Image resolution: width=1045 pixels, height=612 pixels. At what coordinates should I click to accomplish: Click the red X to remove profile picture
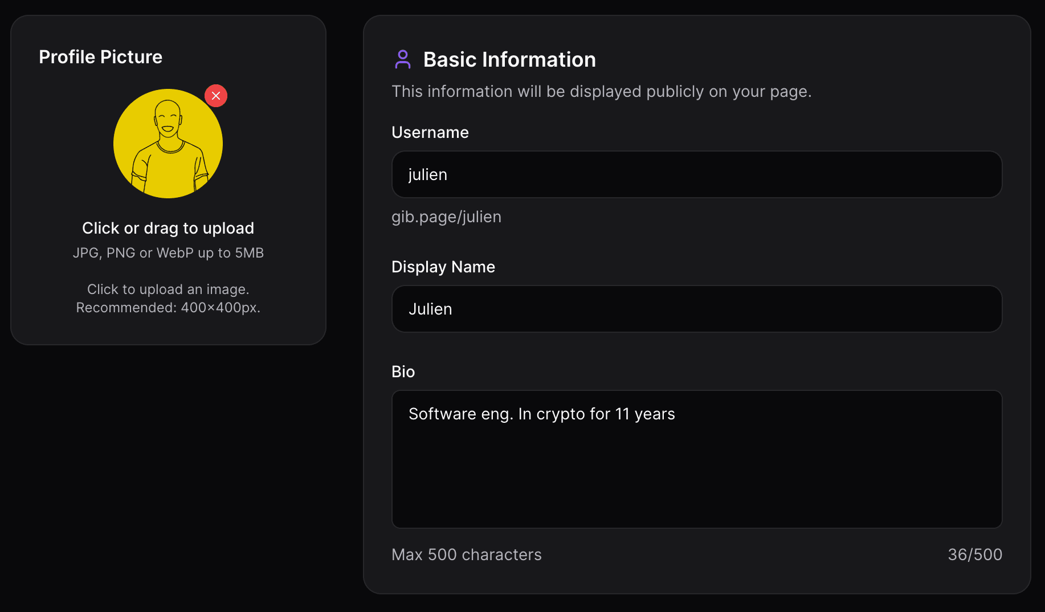216,96
